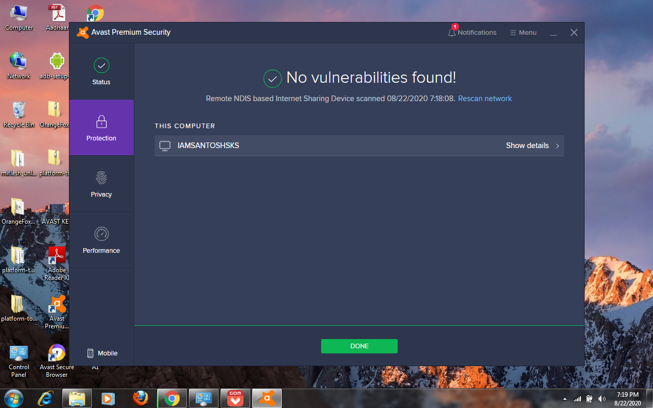
Task: Click the network signal tray icon
Action: click(x=577, y=399)
